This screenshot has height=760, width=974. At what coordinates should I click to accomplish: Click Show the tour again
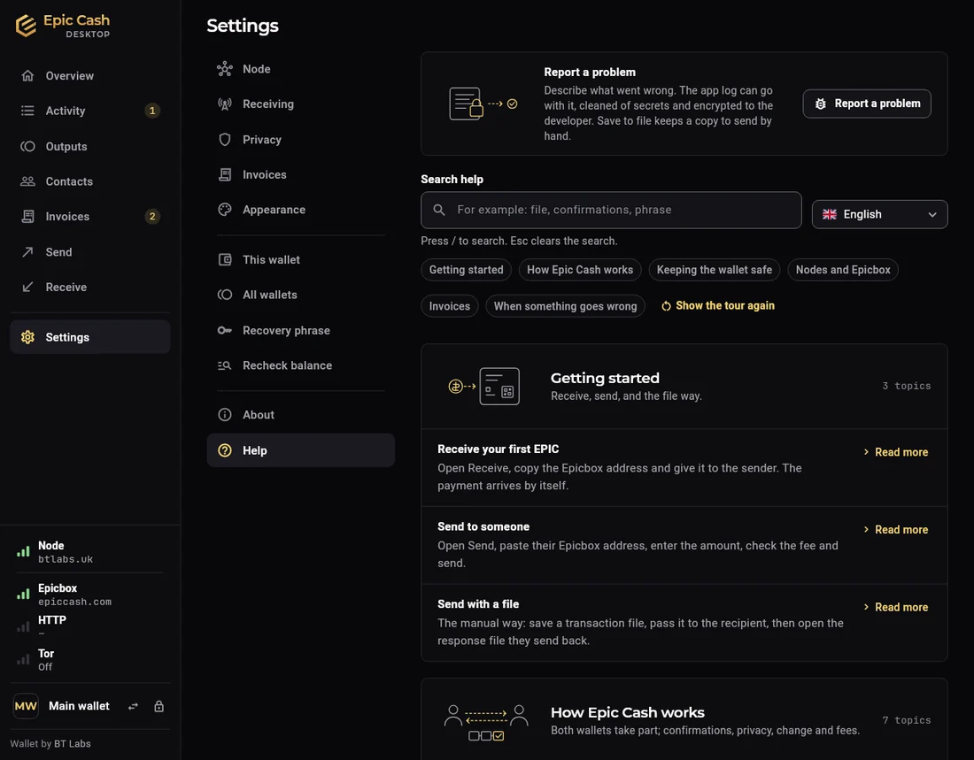(x=718, y=305)
